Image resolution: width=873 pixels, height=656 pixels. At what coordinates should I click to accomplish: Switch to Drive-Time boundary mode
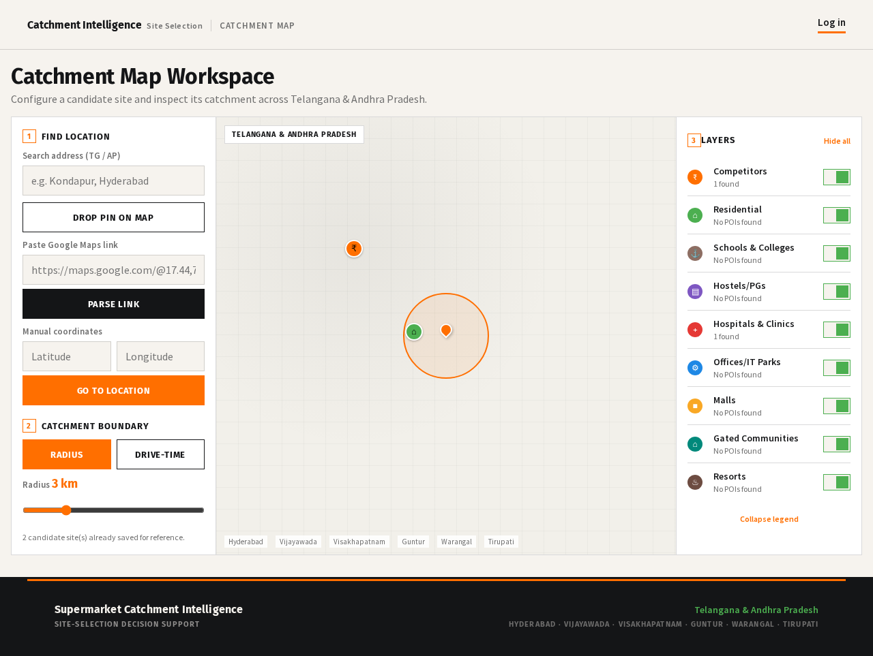160,454
